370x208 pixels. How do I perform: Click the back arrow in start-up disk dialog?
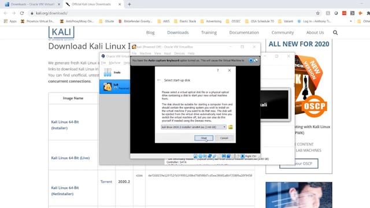159,80
